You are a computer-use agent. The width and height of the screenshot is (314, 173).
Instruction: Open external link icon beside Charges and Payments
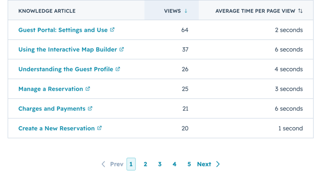90,108
